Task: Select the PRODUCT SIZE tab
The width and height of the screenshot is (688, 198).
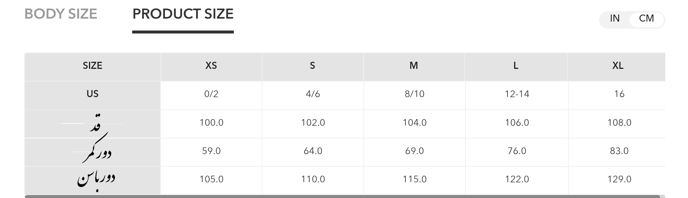Action: pos(183,14)
